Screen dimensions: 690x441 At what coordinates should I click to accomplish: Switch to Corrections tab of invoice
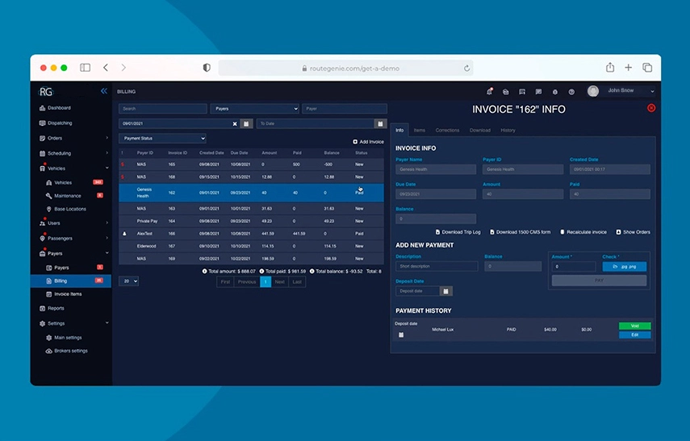[447, 130]
